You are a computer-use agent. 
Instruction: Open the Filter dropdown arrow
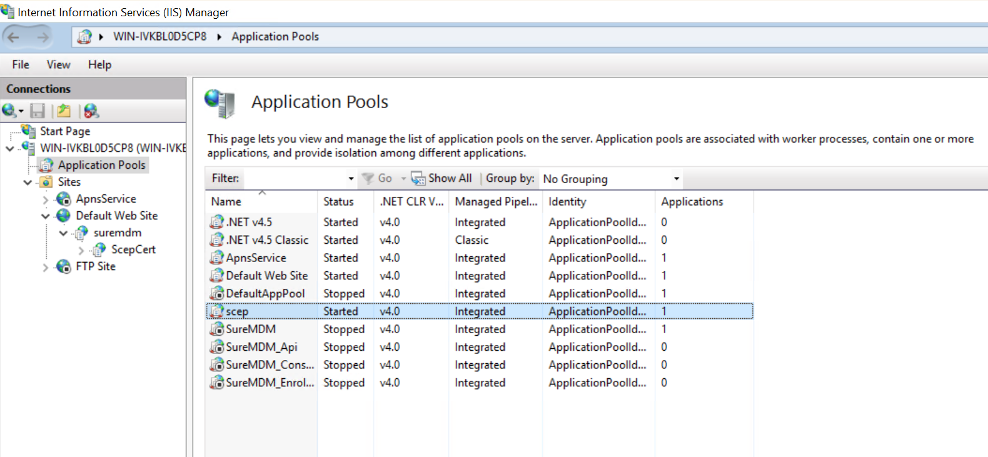coord(351,179)
